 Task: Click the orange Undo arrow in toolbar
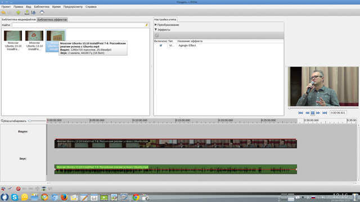click(3, 12)
